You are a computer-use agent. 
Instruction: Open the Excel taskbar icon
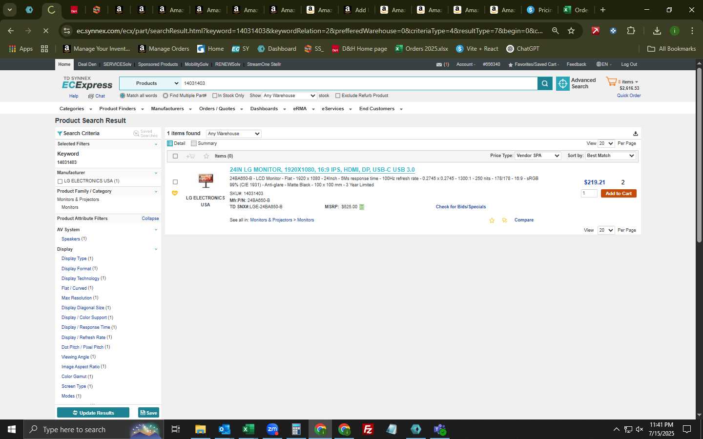click(248, 429)
